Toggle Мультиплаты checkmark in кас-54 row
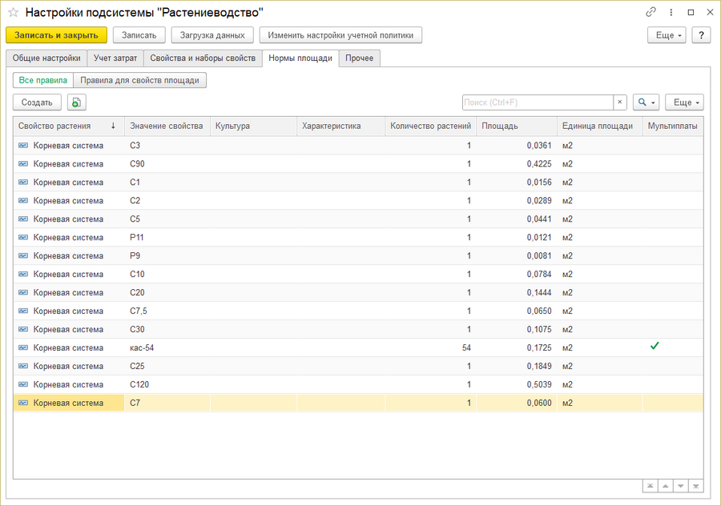 point(654,347)
